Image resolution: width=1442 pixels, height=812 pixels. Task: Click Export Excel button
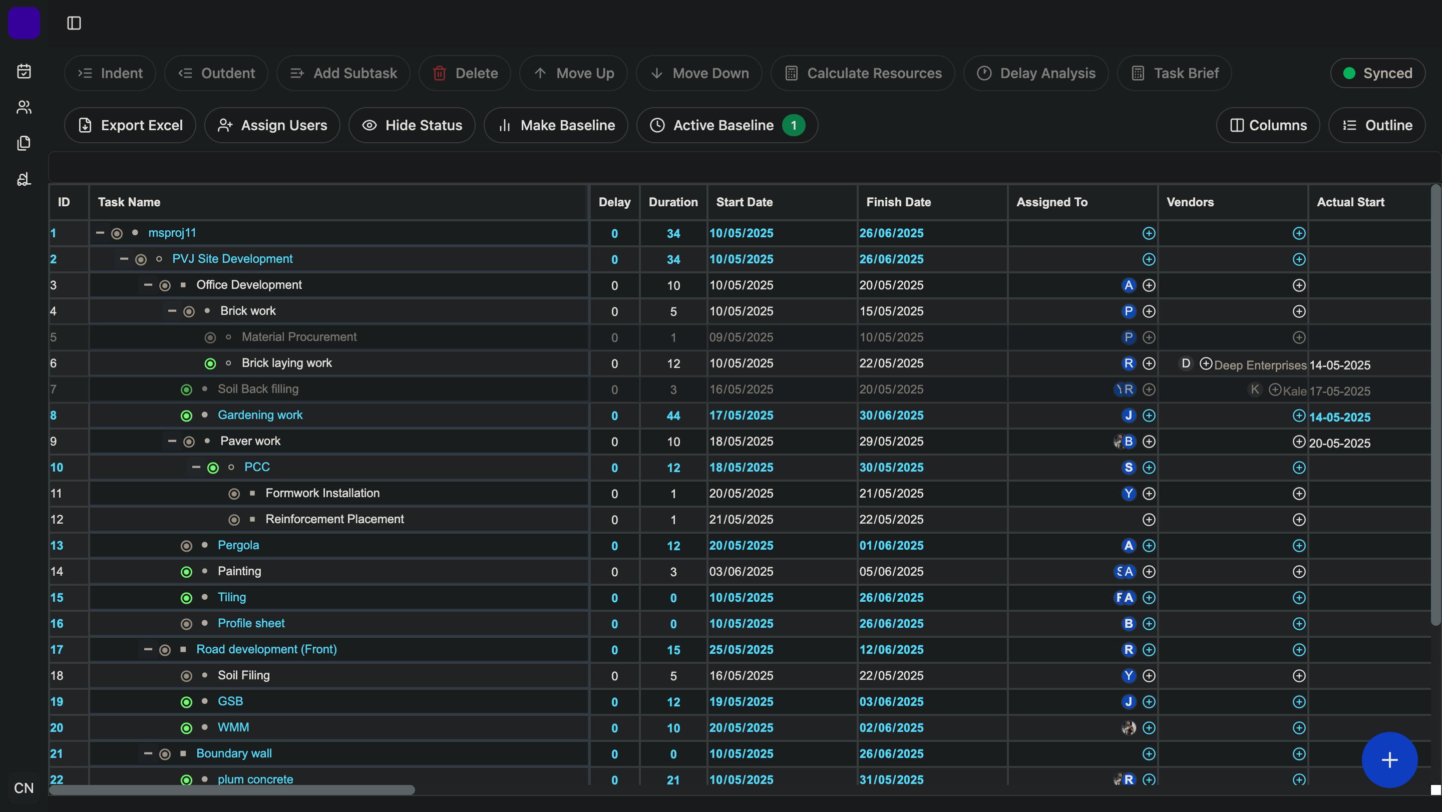coord(130,125)
